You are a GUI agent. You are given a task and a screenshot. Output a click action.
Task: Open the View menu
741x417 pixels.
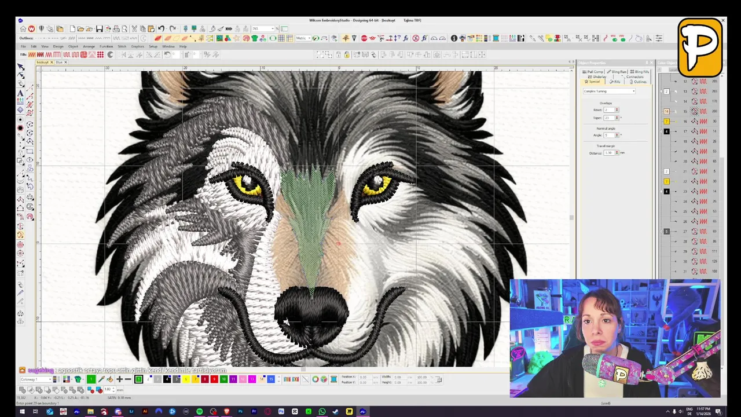pyautogui.click(x=45, y=46)
